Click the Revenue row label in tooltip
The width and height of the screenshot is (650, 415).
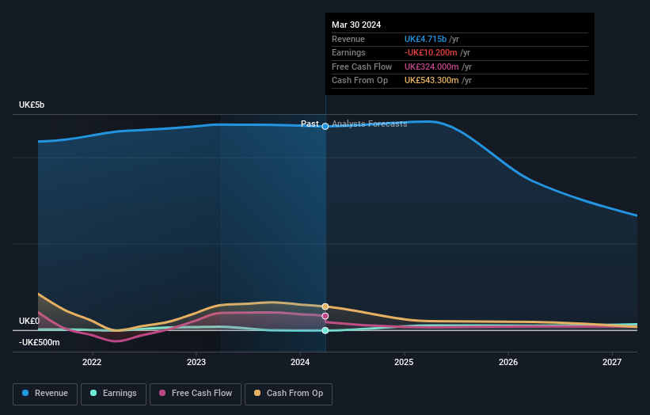point(348,39)
